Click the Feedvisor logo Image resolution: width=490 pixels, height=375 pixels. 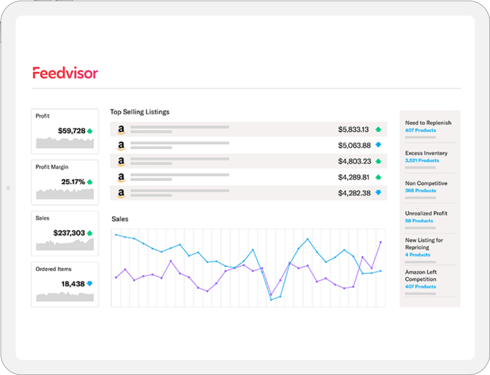65,73
